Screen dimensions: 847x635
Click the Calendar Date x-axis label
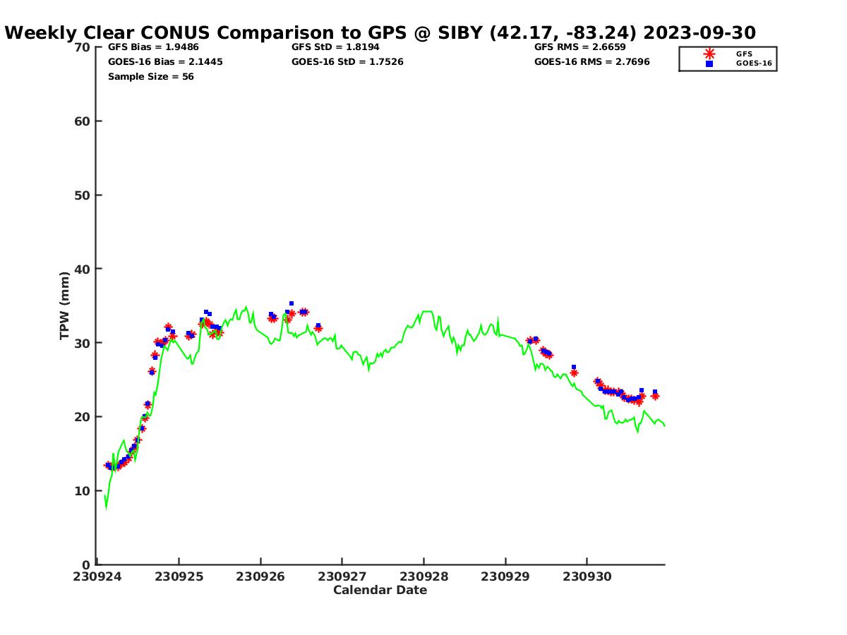[380, 590]
